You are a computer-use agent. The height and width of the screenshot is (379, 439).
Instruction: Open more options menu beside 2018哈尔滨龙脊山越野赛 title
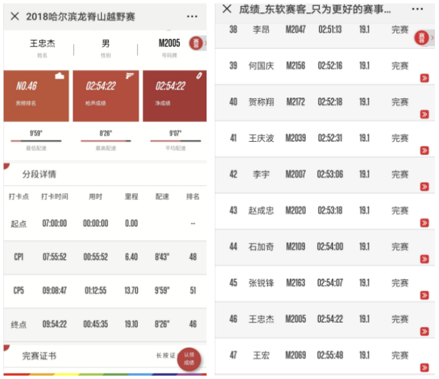click(192, 16)
